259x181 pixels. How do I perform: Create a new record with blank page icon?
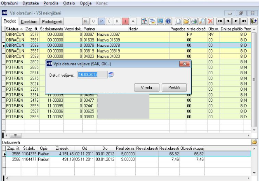[178, 21]
